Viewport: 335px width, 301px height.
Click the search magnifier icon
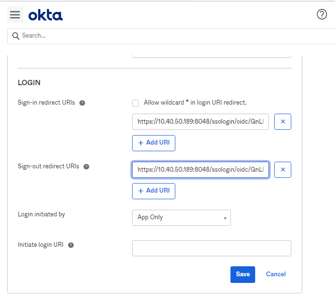(x=16, y=36)
